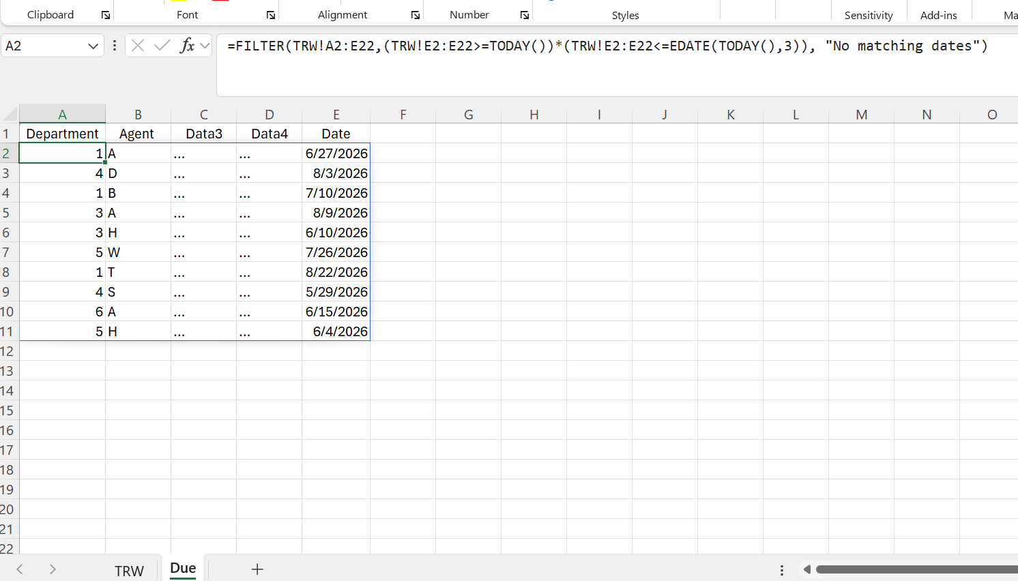The height and width of the screenshot is (581, 1018).
Task: Go to previous sheet arrow
Action: pos(20,569)
